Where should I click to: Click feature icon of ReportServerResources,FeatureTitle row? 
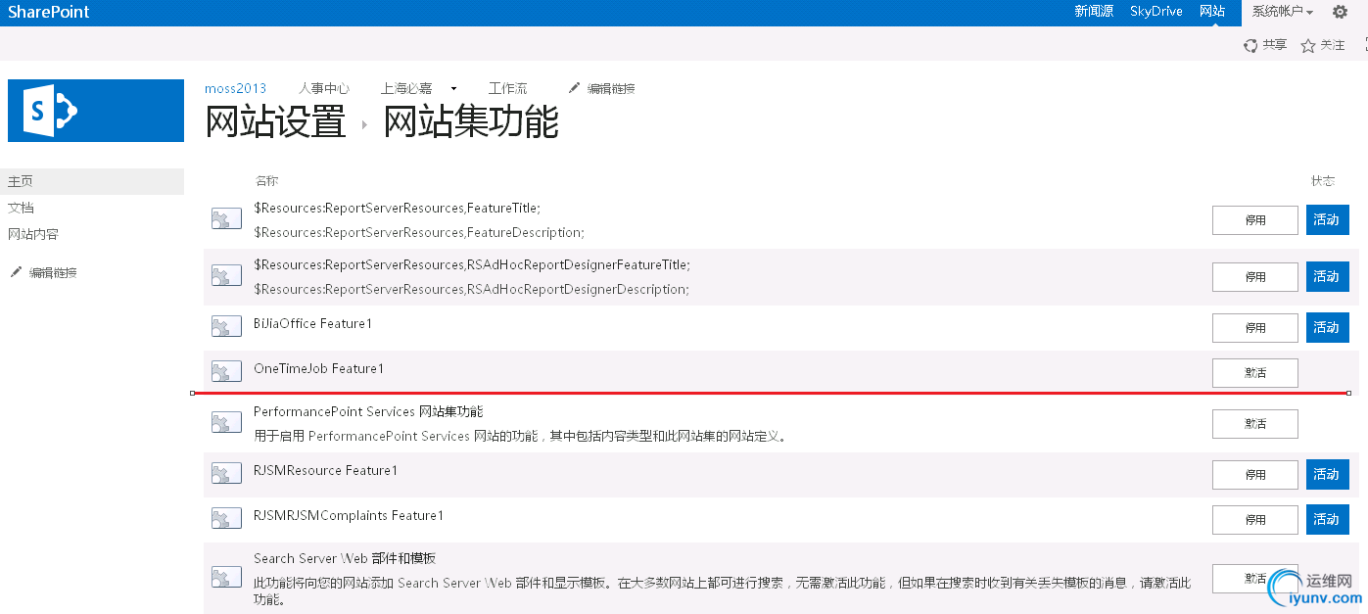coord(226,219)
